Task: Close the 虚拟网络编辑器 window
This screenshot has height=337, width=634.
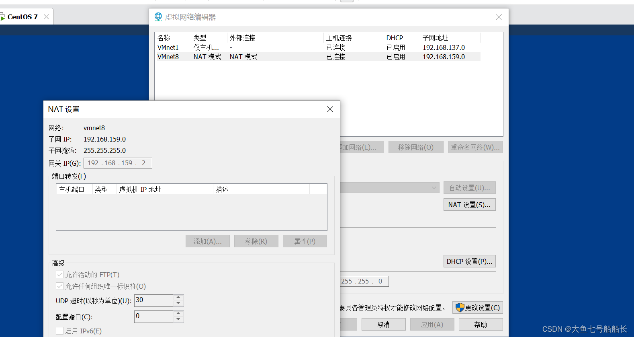Action: pos(499,17)
